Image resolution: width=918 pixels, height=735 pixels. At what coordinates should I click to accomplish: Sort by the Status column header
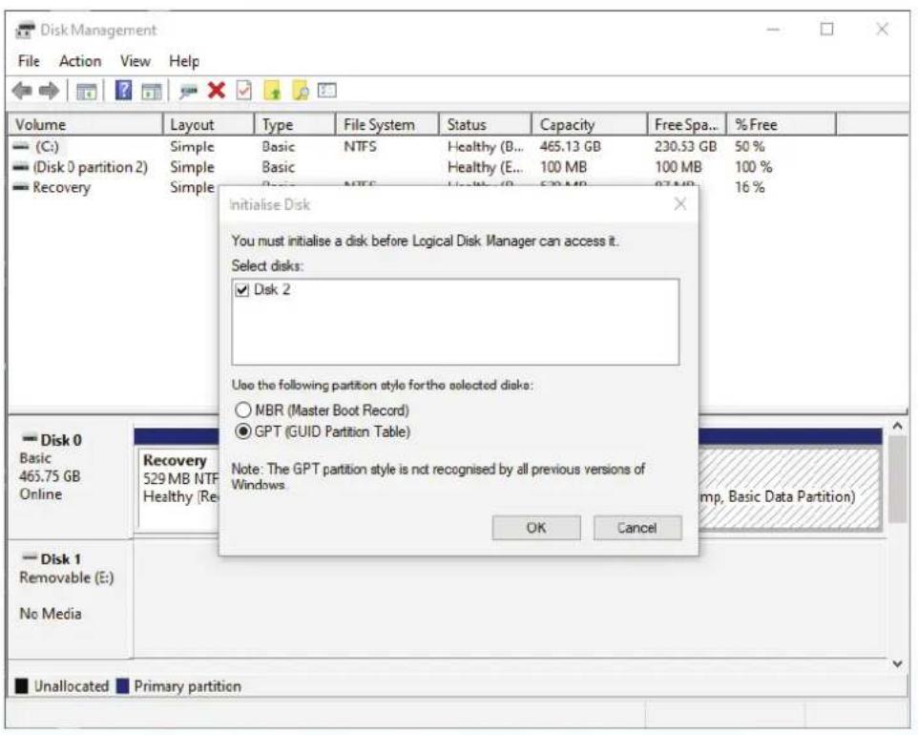486,125
